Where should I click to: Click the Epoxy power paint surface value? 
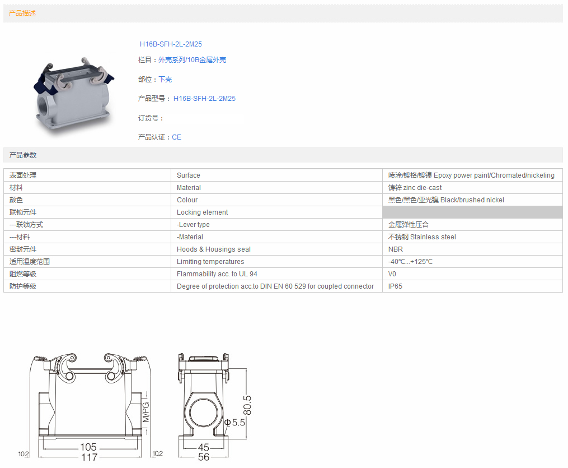pos(471,175)
